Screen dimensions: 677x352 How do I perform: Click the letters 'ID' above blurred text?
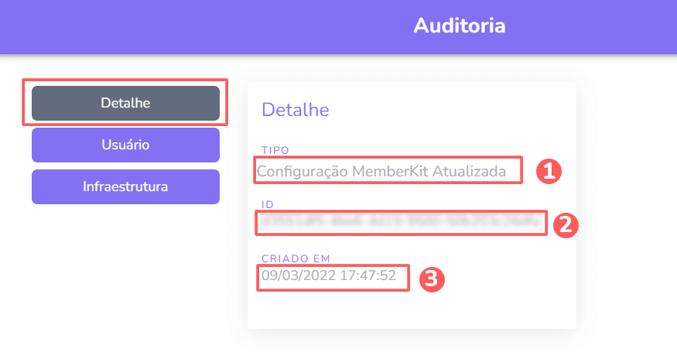(x=268, y=204)
